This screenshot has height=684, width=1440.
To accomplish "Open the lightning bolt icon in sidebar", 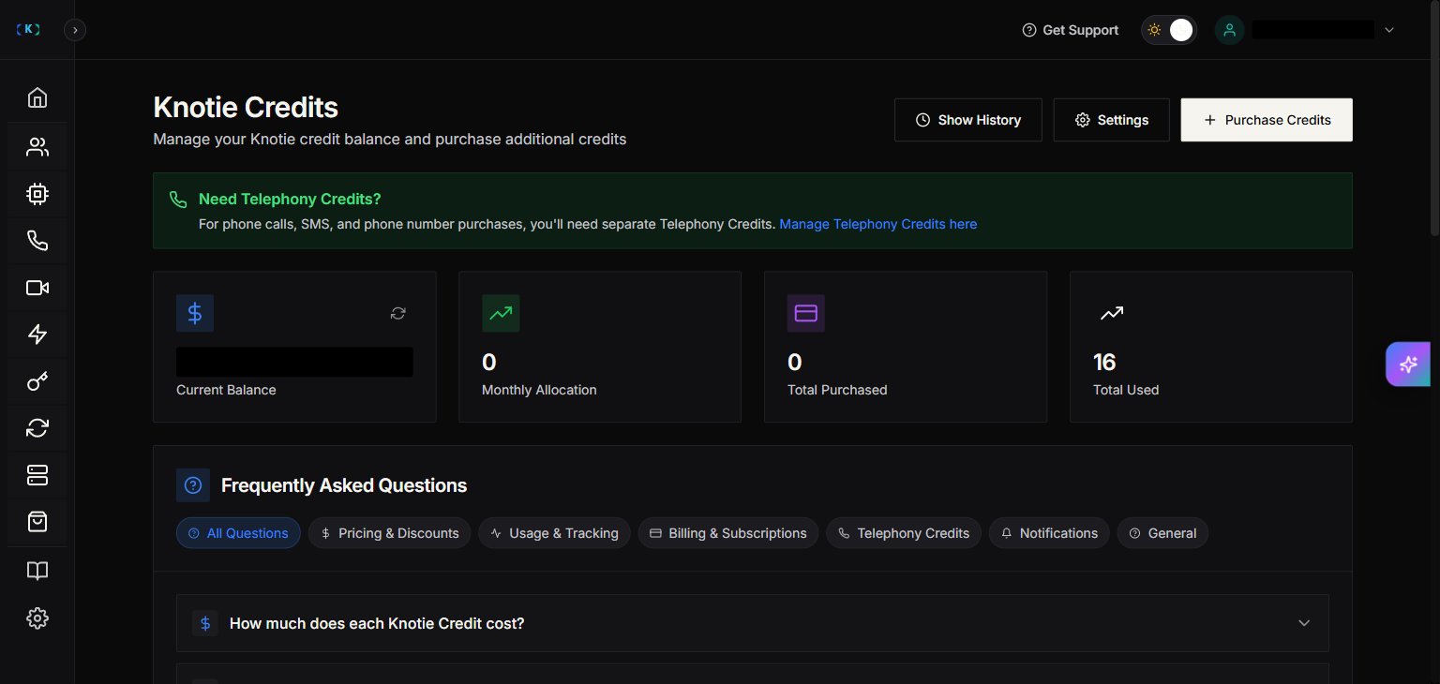I will tap(37, 335).
